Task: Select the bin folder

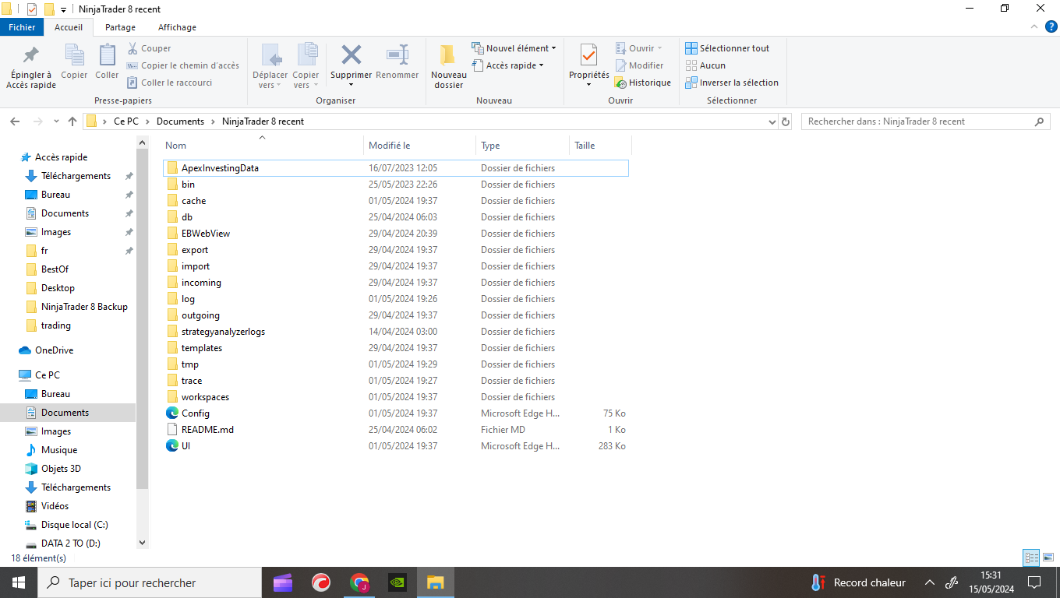Action: coord(395,185)
